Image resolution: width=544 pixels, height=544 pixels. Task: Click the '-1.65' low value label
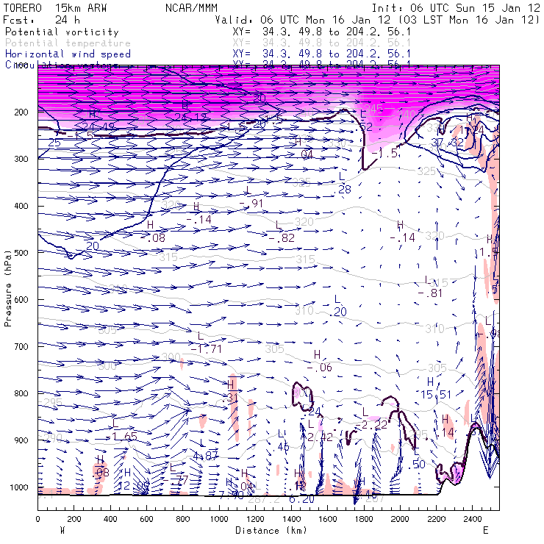121,436
